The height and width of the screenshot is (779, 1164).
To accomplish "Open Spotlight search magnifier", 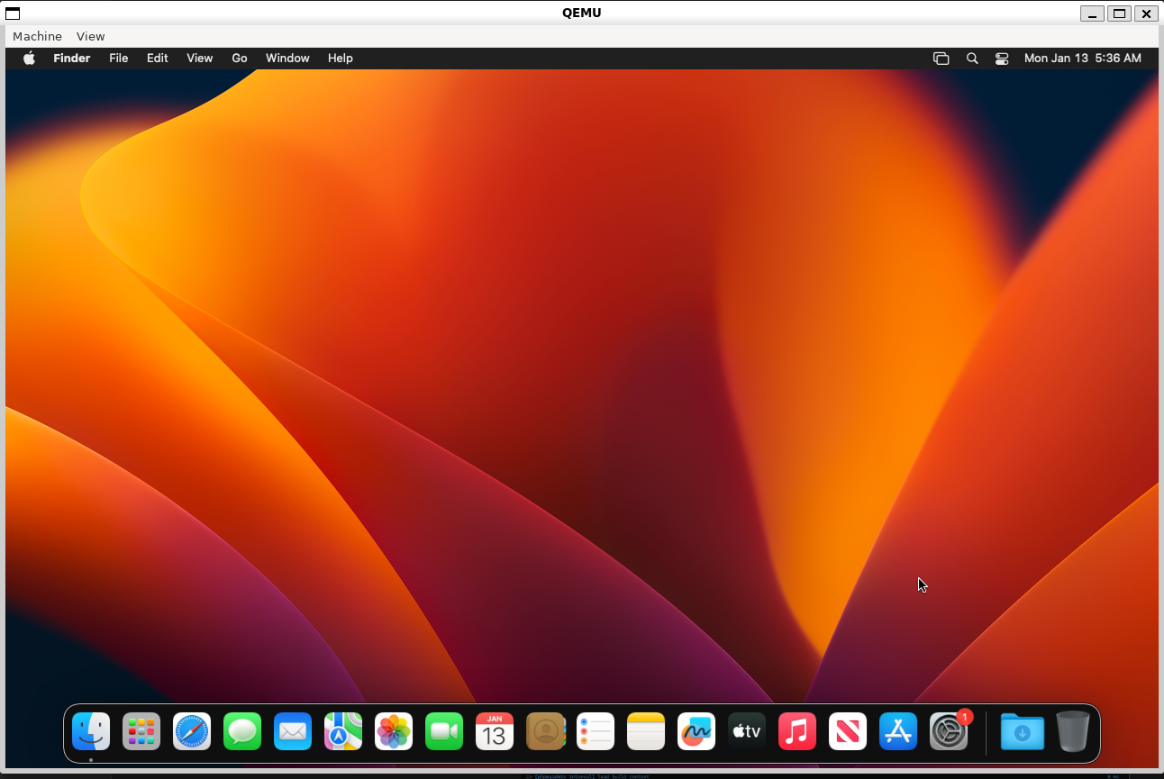I will tap(972, 59).
